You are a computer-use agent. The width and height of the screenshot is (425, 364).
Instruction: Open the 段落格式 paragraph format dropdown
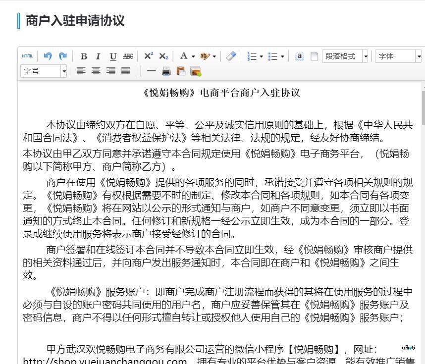(345, 56)
